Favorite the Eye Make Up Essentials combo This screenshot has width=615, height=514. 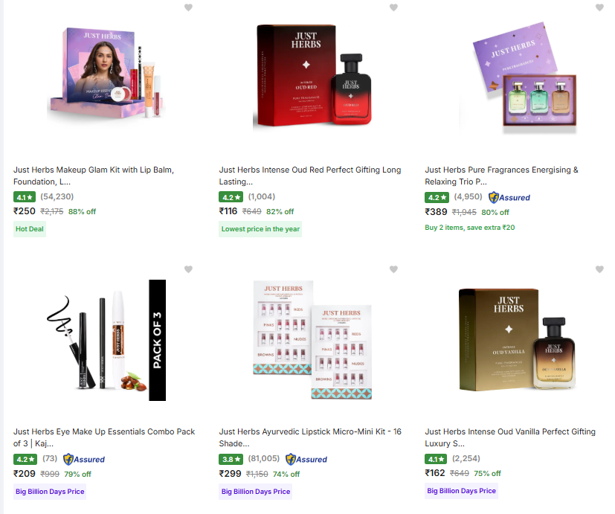(x=188, y=269)
